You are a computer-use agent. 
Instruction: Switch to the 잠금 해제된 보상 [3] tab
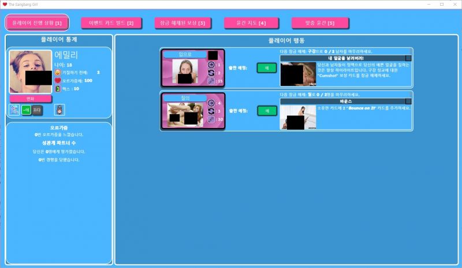coord(182,23)
